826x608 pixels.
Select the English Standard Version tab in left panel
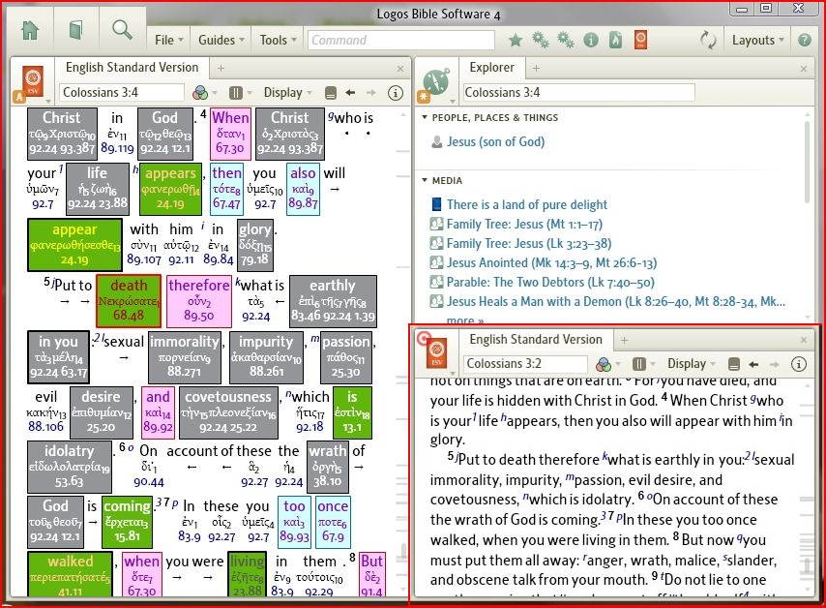pyautogui.click(x=132, y=68)
